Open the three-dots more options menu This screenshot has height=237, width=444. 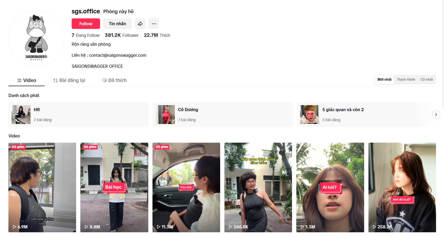click(x=154, y=24)
